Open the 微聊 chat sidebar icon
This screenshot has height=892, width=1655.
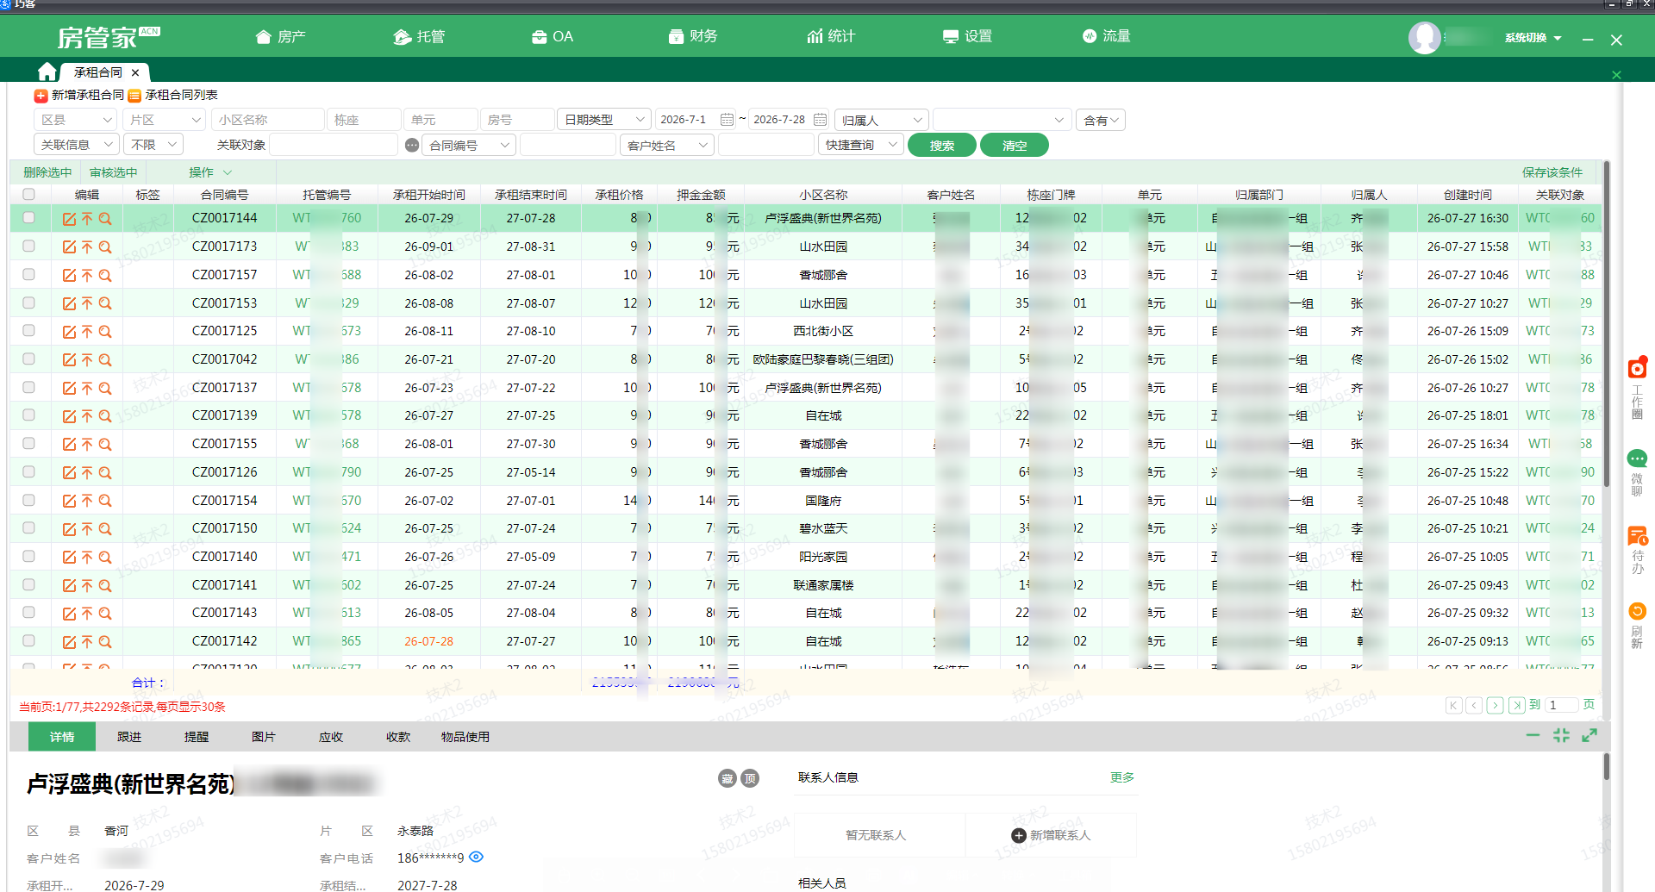[x=1637, y=458]
